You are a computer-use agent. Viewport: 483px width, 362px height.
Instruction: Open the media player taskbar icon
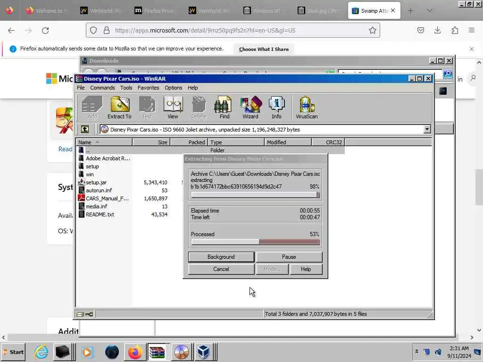(x=87, y=352)
